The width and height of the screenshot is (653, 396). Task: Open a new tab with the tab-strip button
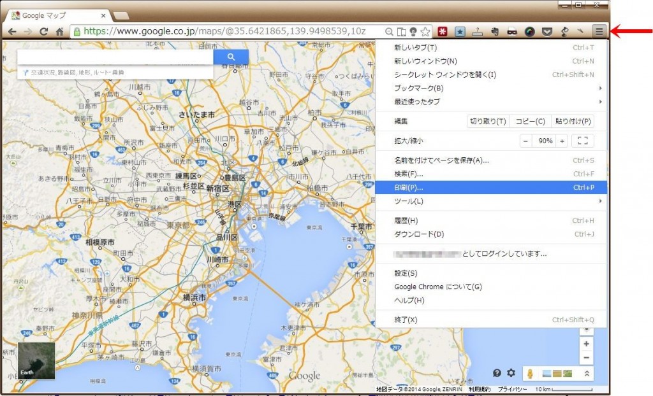pyautogui.click(x=121, y=16)
